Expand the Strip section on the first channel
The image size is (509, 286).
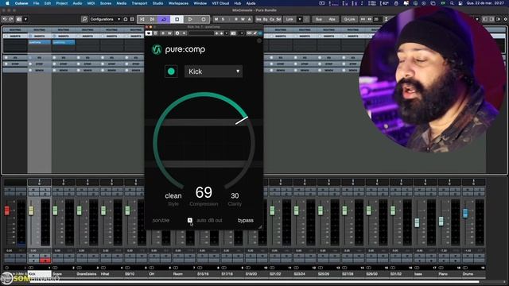pyautogui.click(x=15, y=64)
